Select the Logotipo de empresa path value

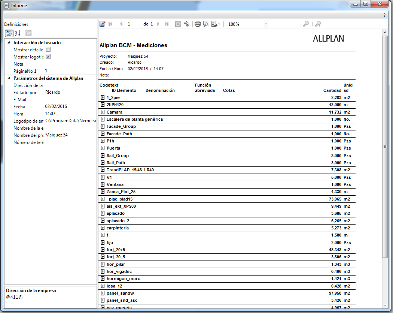click(71, 121)
